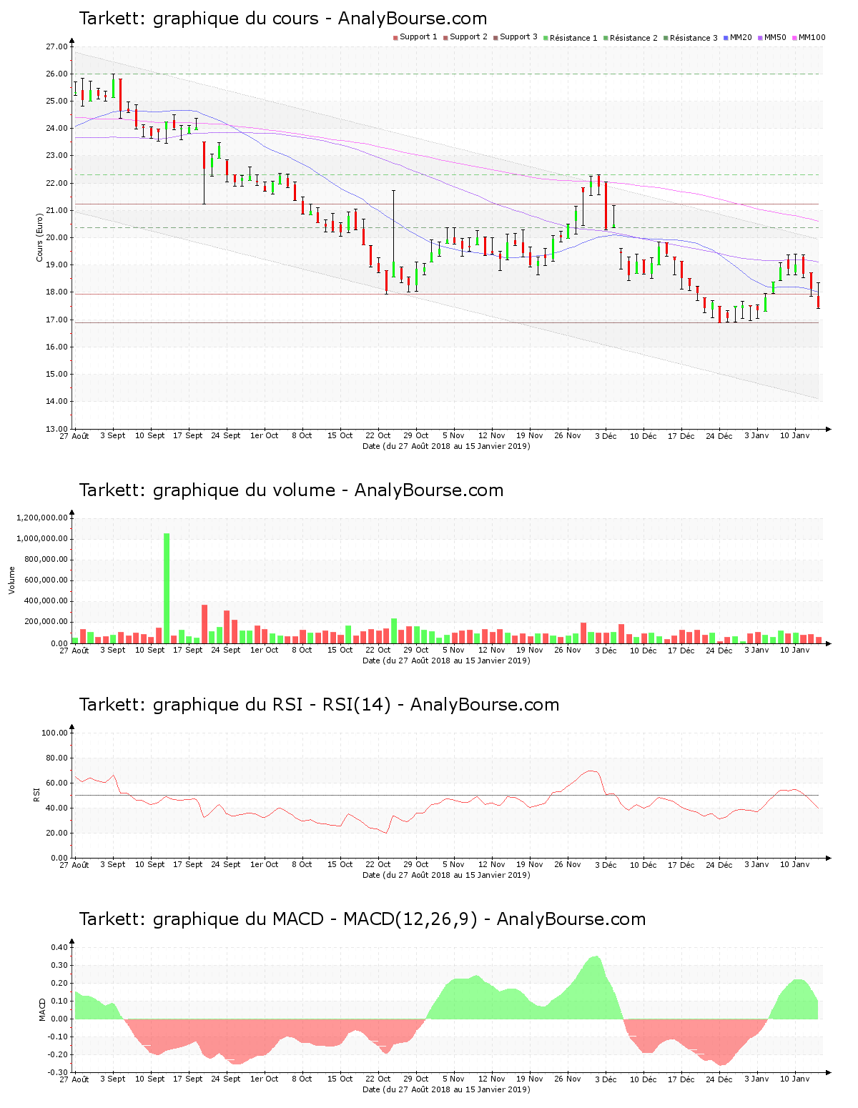Click the Support 1 legend entry
This screenshot has width=858, height=1108.
pyautogui.click(x=415, y=37)
